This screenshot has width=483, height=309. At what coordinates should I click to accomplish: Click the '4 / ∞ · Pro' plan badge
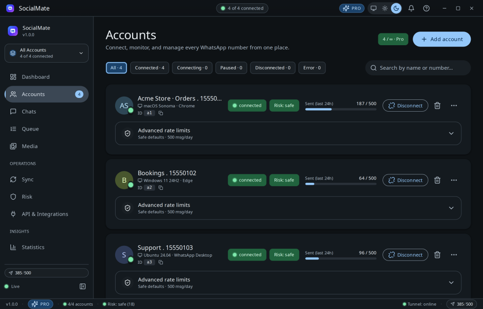pos(393,39)
